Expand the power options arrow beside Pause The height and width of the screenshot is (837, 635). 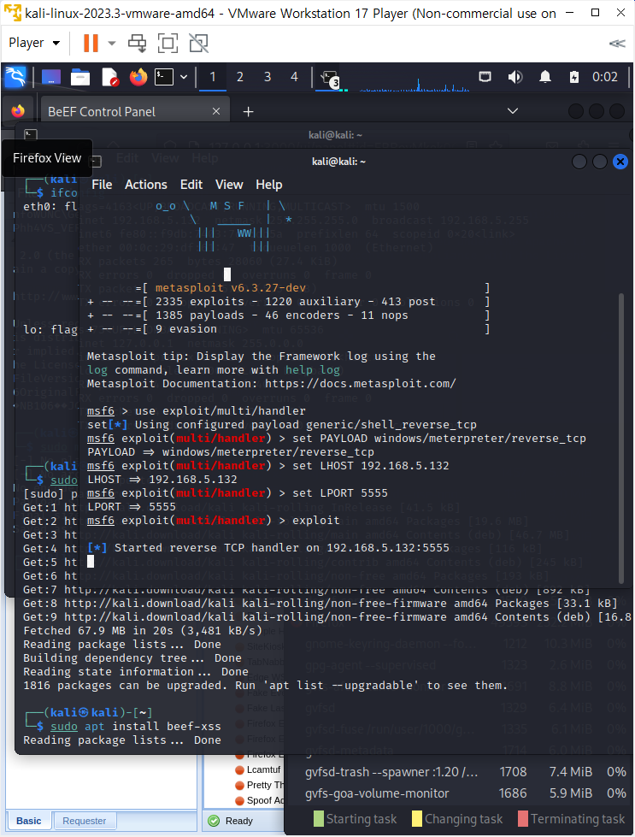pyautogui.click(x=111, y=44)
